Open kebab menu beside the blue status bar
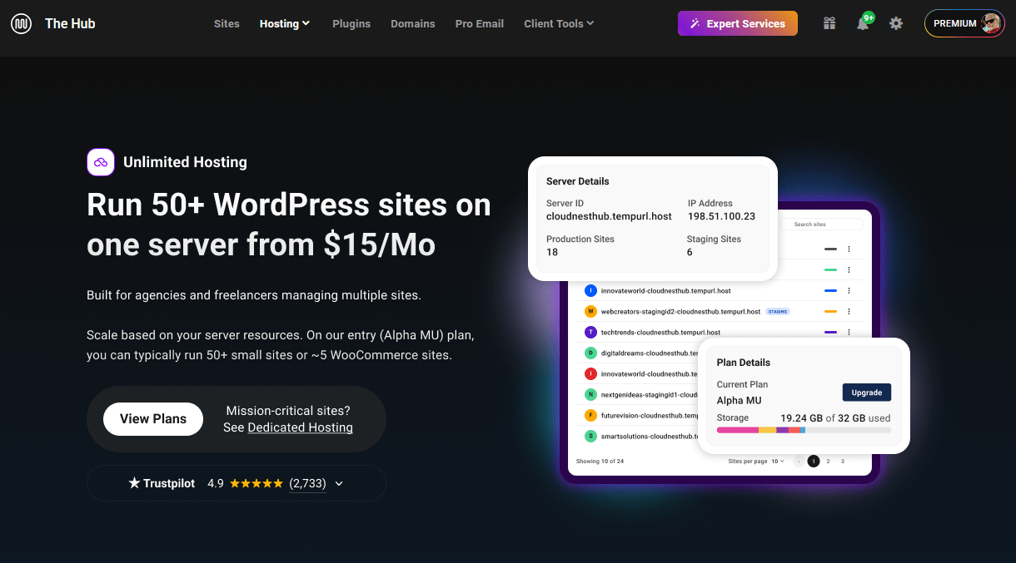Image resolution: width=1016 pixels, height=563 pixels. click(x=849, y=290)
